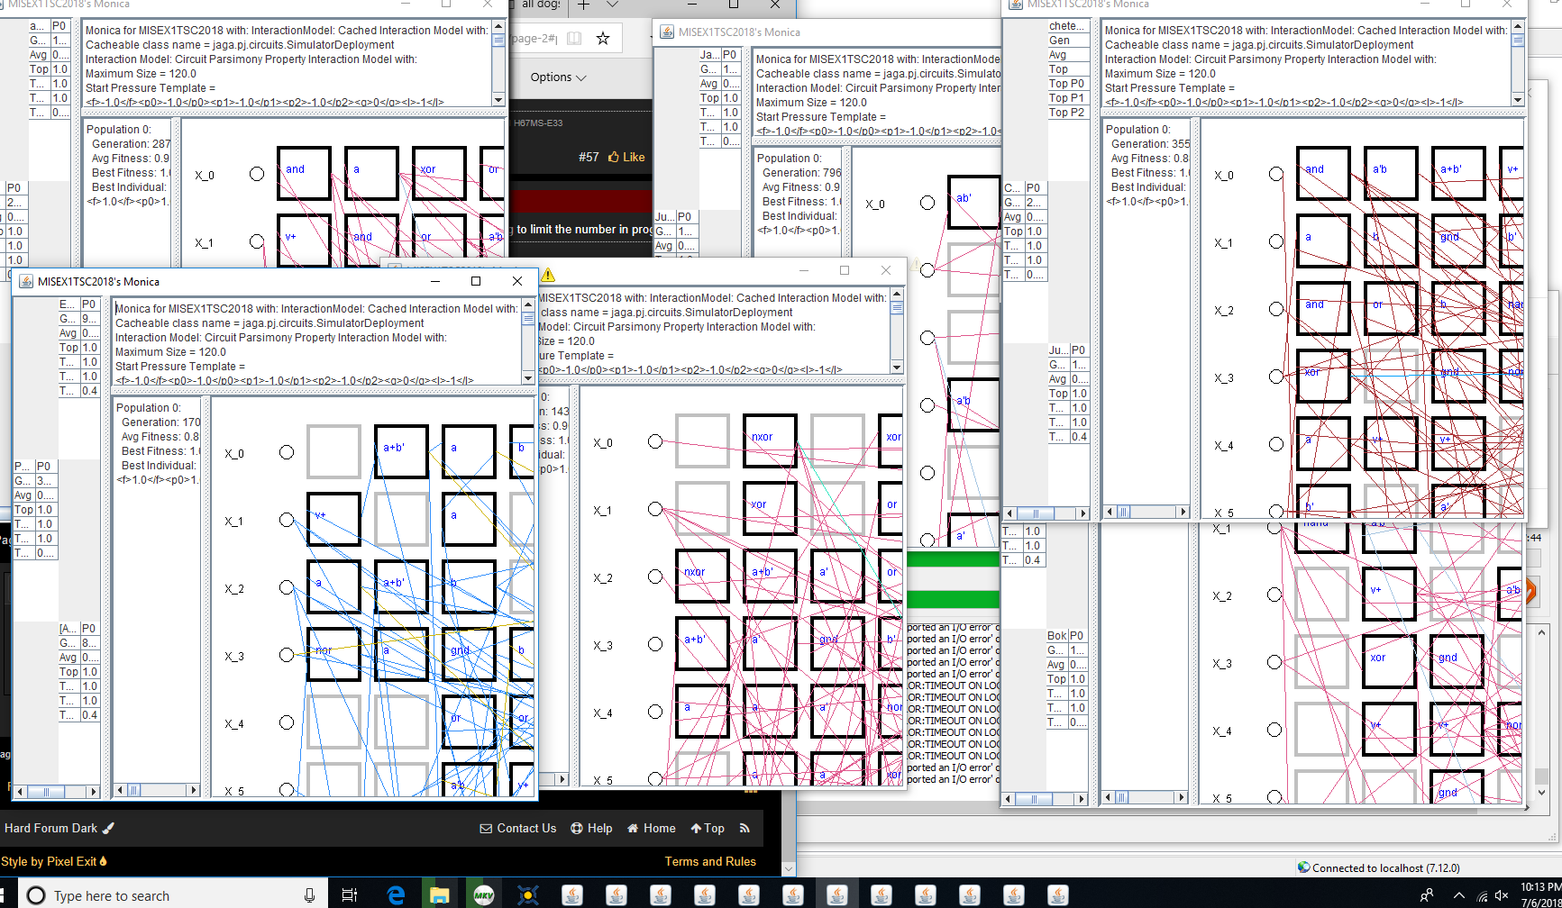
Task: Click Java icon in Generation 796 window title
Action: tap(667, 32)
